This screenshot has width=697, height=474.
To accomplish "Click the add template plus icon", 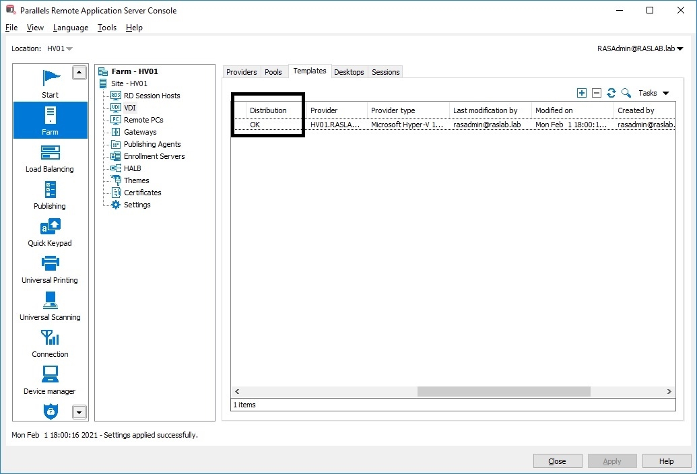I will 581,93.
